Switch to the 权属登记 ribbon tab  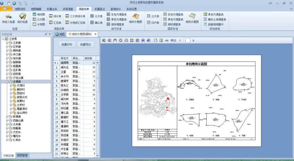click(x=100, y=8)
